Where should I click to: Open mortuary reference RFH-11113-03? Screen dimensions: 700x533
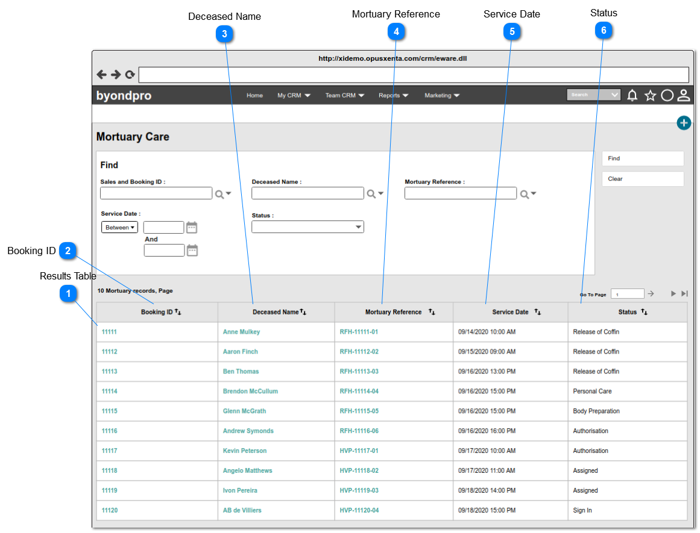click(359, 372)
